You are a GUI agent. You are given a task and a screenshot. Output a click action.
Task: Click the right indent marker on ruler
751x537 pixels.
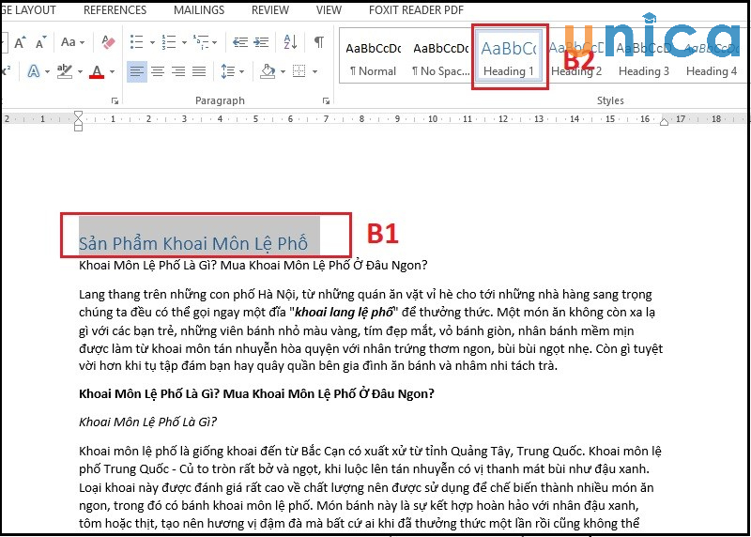pos(664,121)
